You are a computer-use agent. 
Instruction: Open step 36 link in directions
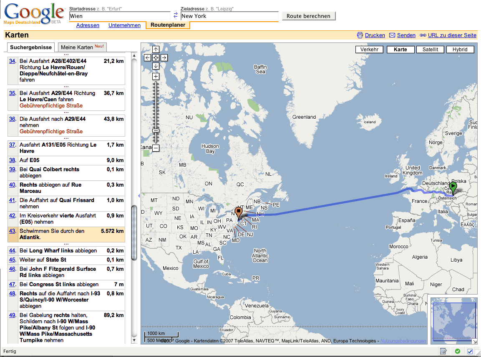point(12,119)
